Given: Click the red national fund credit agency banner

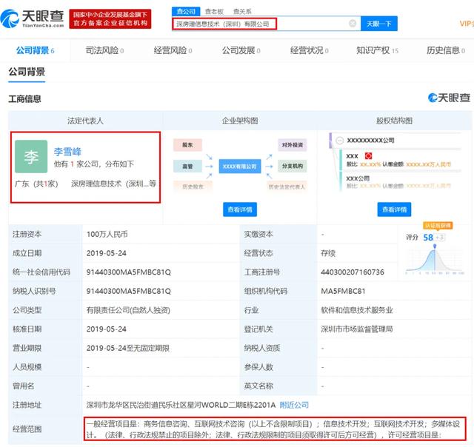Looking at the screenshot, I should 110,19.
